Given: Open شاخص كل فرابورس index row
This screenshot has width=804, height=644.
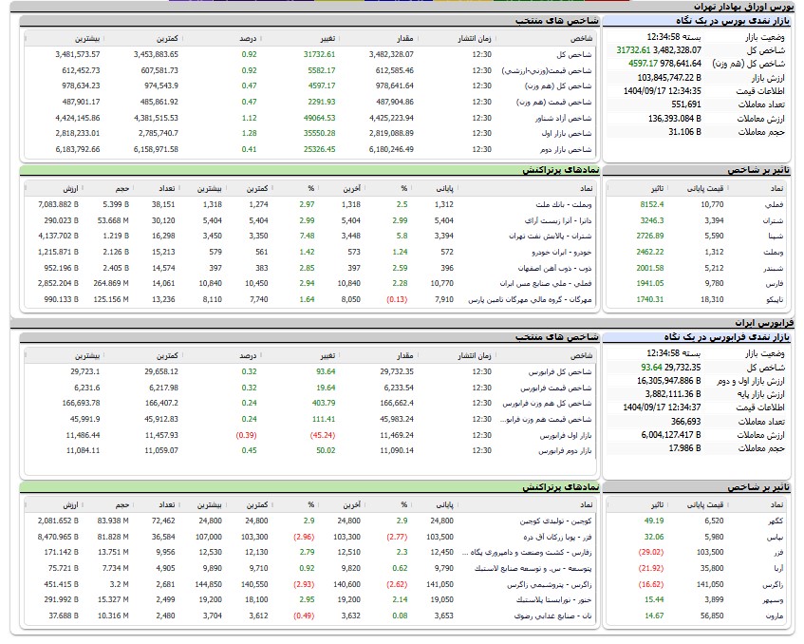Looking at the screenshot, I should point(566,371).
